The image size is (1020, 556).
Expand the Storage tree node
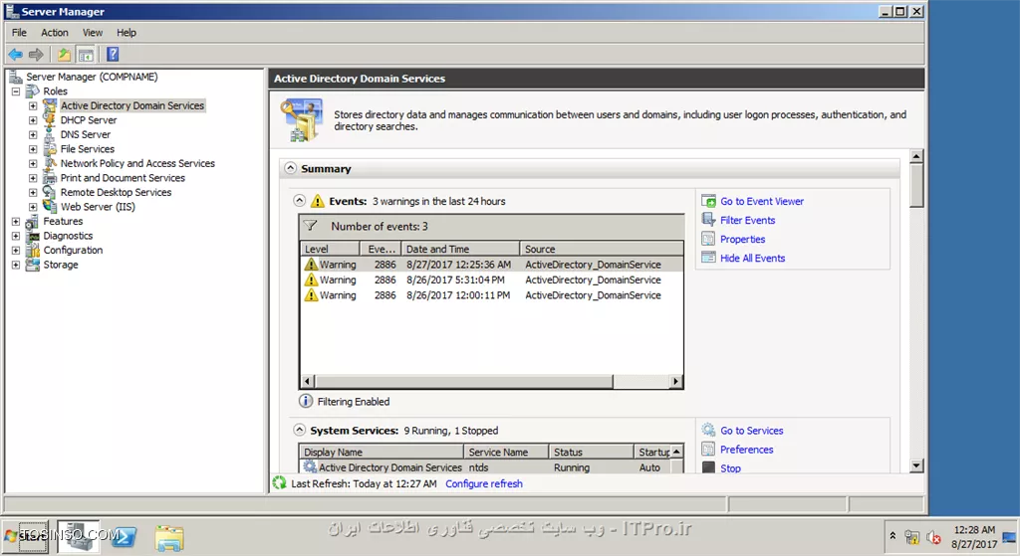tap(16, 265)
